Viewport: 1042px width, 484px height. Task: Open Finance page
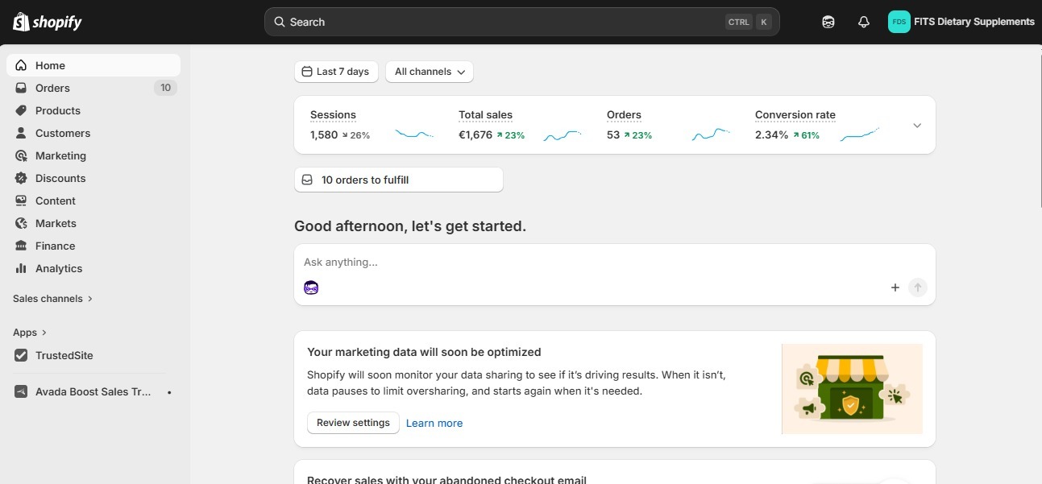(93, 246)
